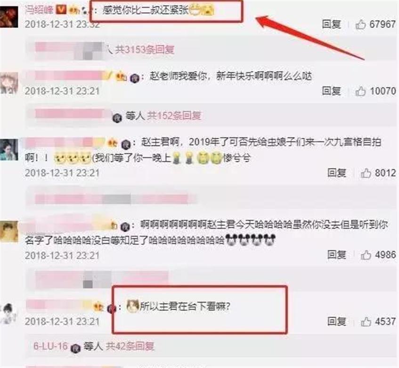
Task: Open avatar of 赵老师我爱你 commenter
Action: pos(9,83)
